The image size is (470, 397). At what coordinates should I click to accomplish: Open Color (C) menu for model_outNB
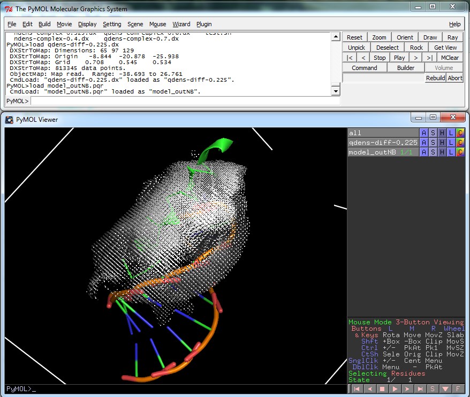[x=460, y=152]
